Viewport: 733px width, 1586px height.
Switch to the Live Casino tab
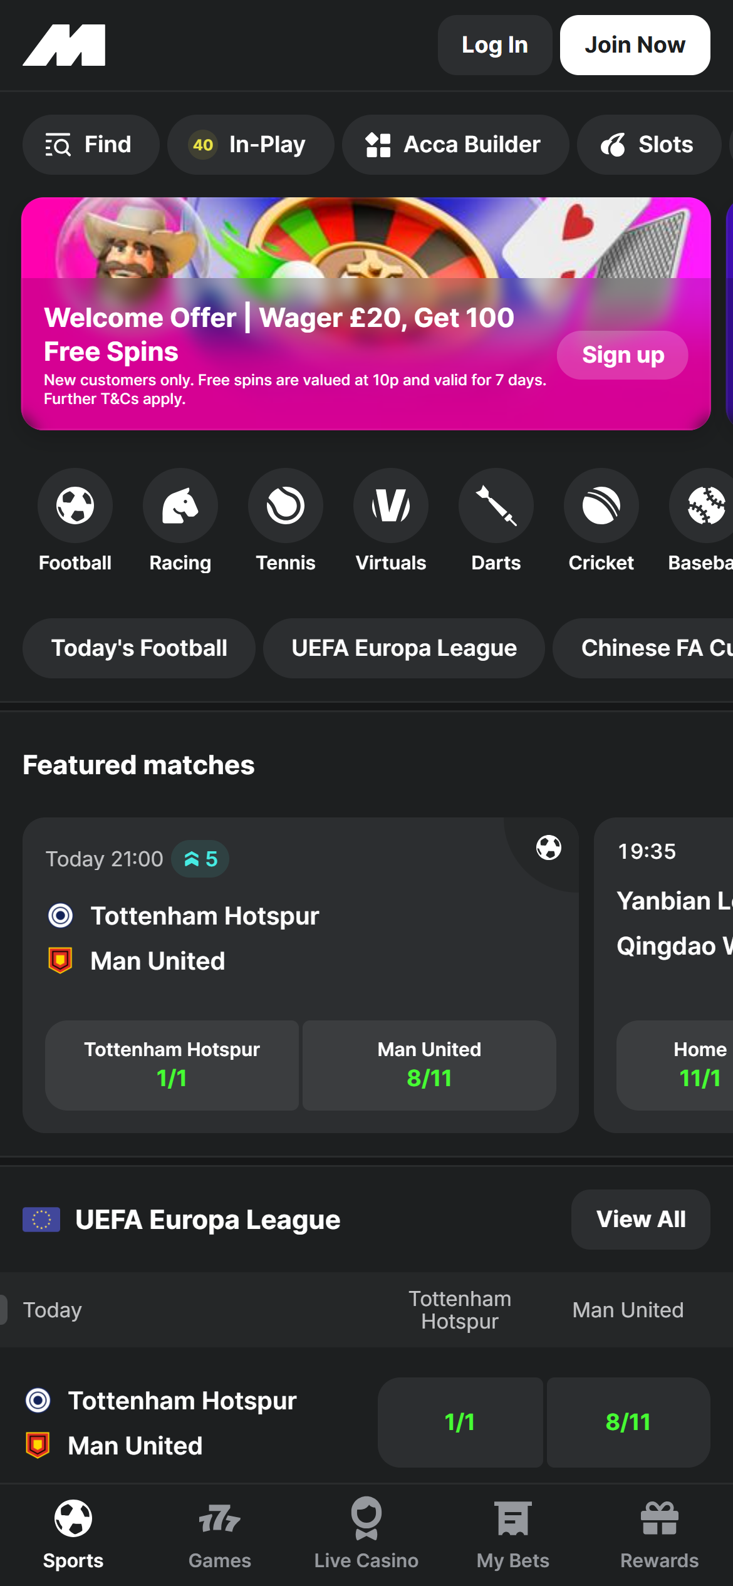coord(366,1533)
